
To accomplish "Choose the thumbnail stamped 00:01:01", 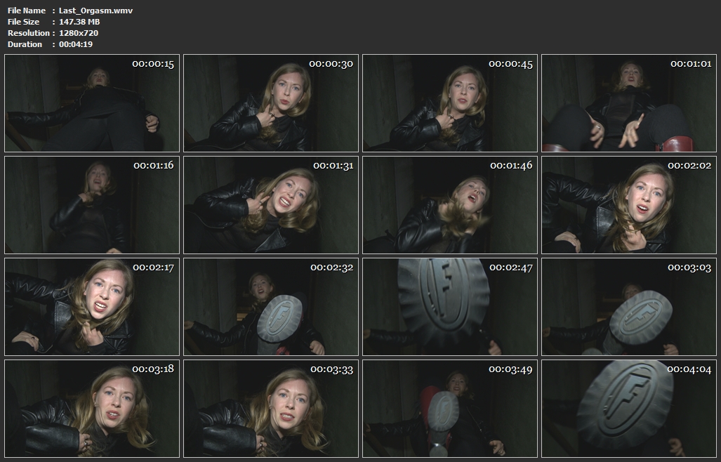I will [629, 103].
